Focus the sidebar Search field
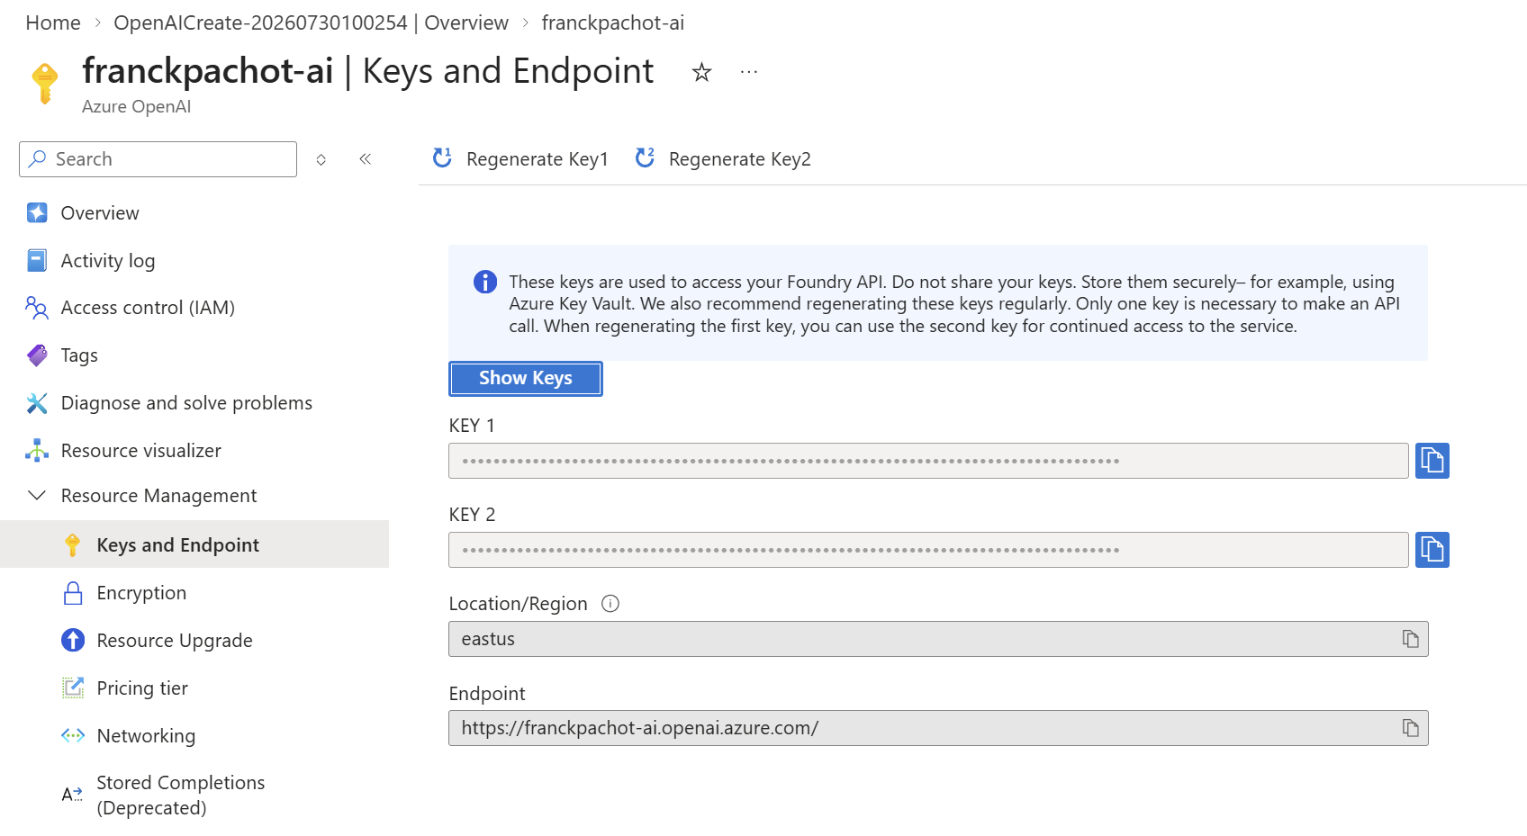Viewport: 1527px width, 836px height. [158, 159]
